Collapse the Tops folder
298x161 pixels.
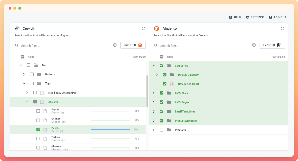coord(24,84)
